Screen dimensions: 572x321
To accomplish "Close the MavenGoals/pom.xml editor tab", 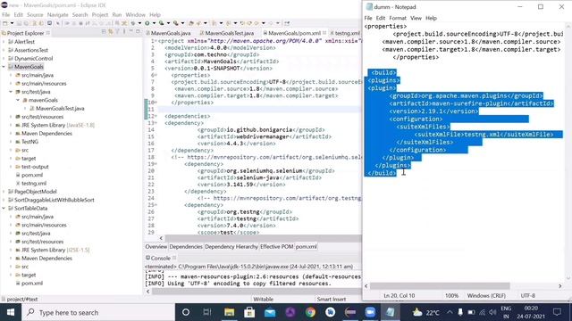I will click(324, 33).
